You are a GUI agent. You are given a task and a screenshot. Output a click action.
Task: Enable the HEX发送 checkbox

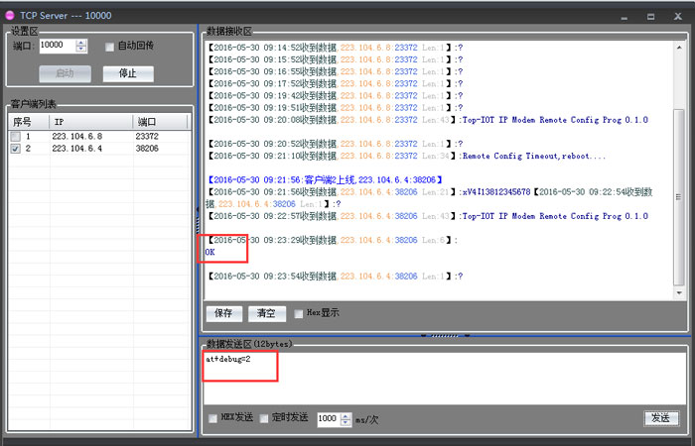click(214, 418)
